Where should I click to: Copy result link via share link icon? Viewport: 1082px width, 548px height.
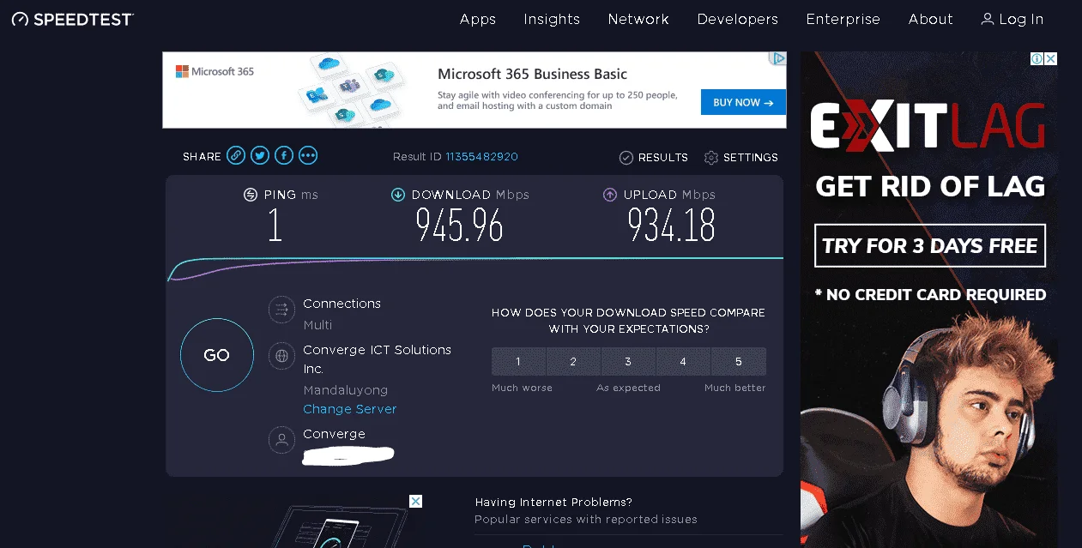[236, 155]
